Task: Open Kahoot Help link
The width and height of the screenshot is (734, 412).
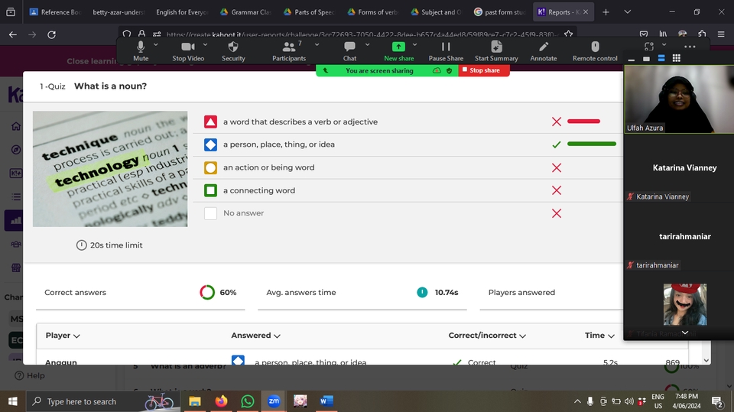Action: [x=30, y=375]
